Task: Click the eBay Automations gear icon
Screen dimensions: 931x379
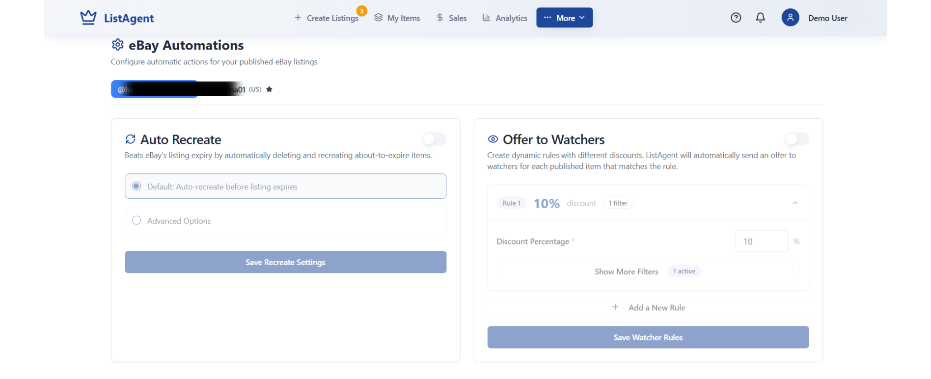Action: 117,45
